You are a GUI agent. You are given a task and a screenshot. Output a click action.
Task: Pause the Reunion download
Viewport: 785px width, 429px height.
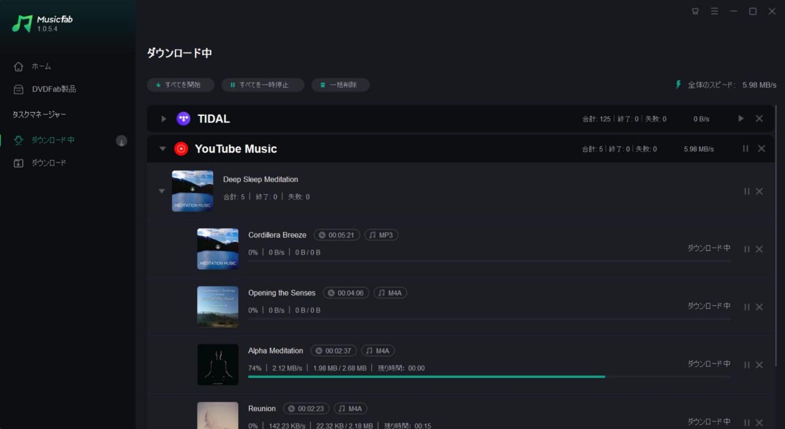(746, 423)
